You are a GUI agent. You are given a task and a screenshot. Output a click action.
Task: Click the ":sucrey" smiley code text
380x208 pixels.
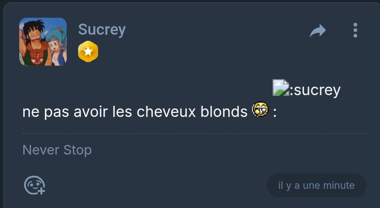pyautogui.click(x=315, y=90)
